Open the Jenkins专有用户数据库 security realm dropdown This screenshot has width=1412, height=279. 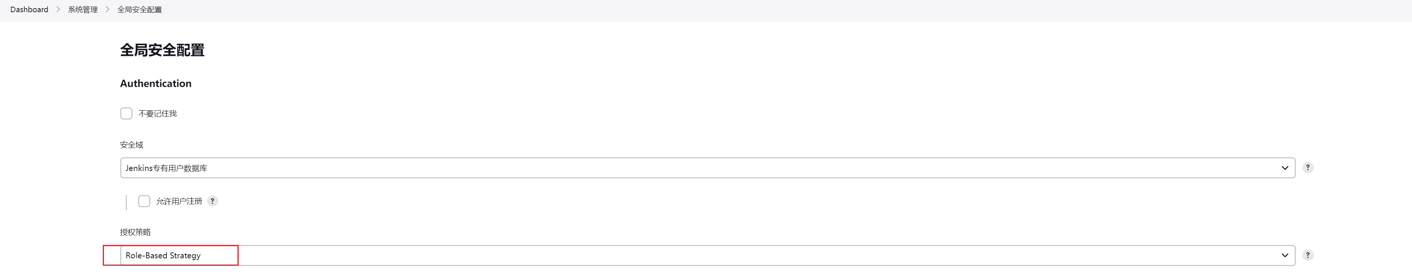(x=708, y=168)
